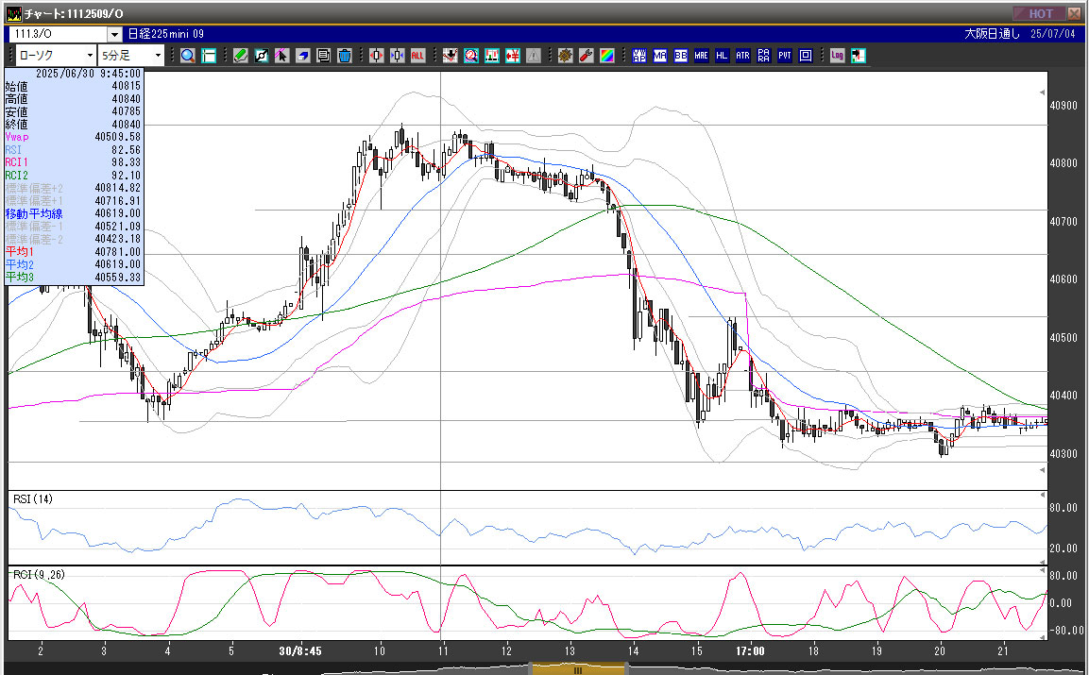Click the yen price arrow icon
The height and width of the screenshot is (675, 1089).
[x=512, y=56]
